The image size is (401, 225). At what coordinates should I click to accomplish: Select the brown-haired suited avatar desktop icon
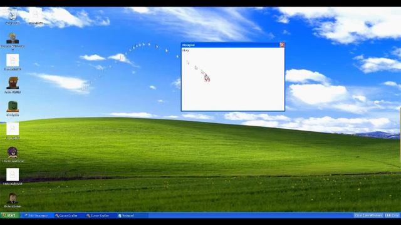(x=13, y=199)
